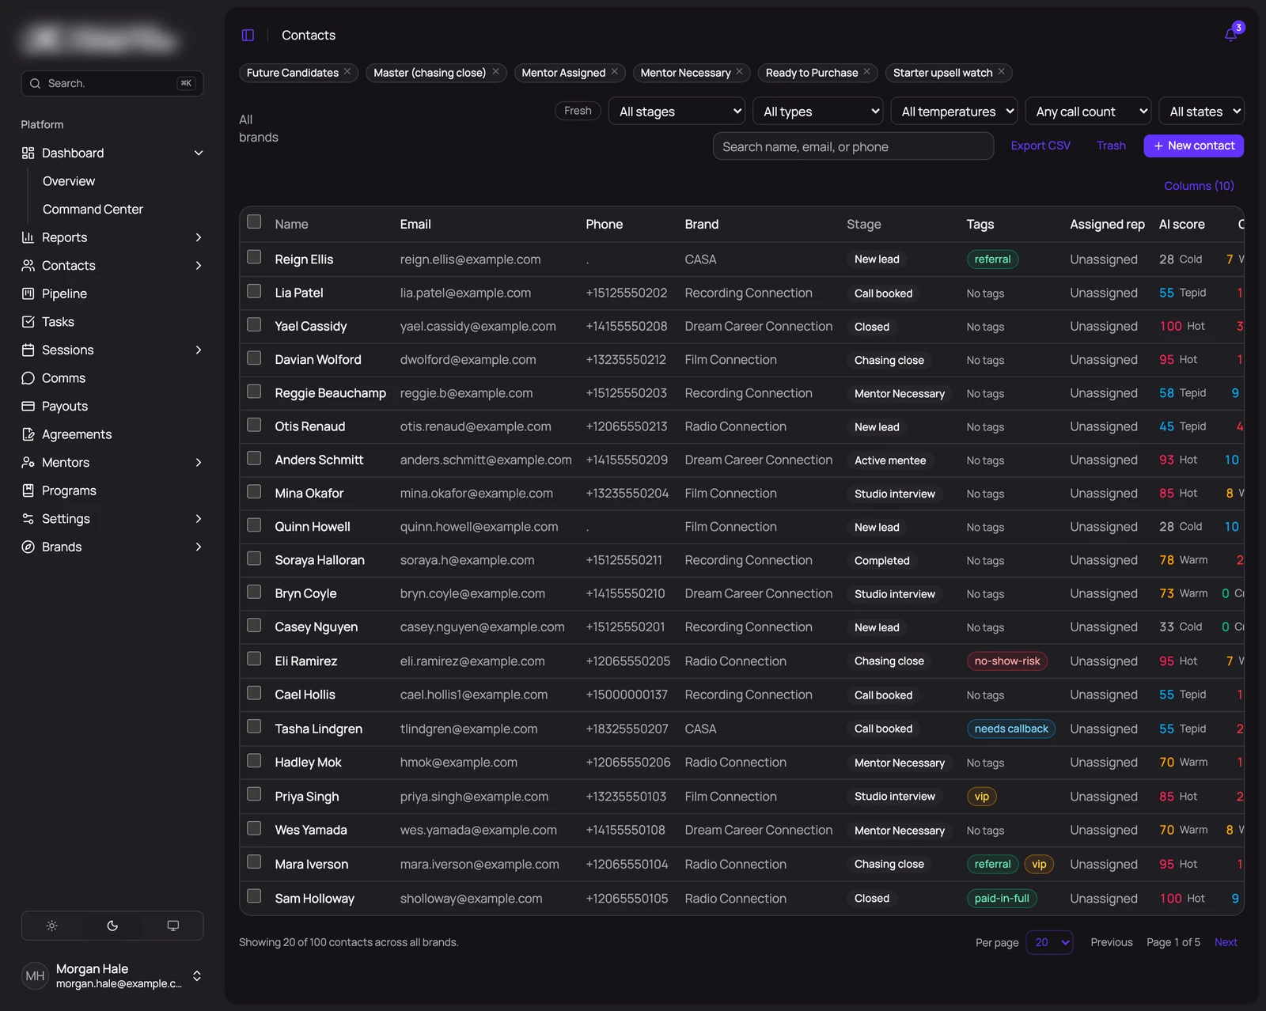The height and width of the screenshot is (1011, 1266).
Task: Click the sidebar Search field
Action: (112, 83)
